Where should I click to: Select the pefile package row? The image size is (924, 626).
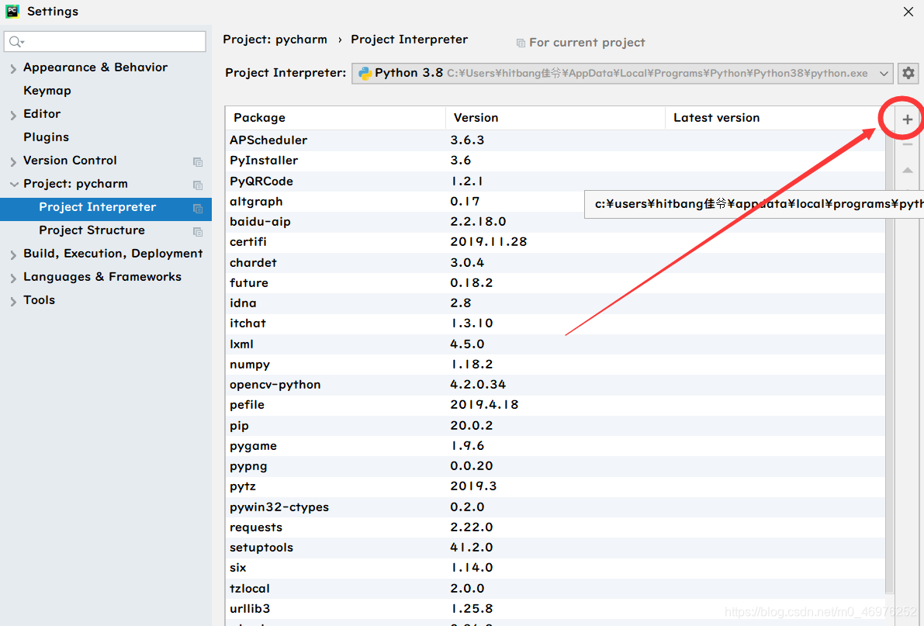pos(555,405)
